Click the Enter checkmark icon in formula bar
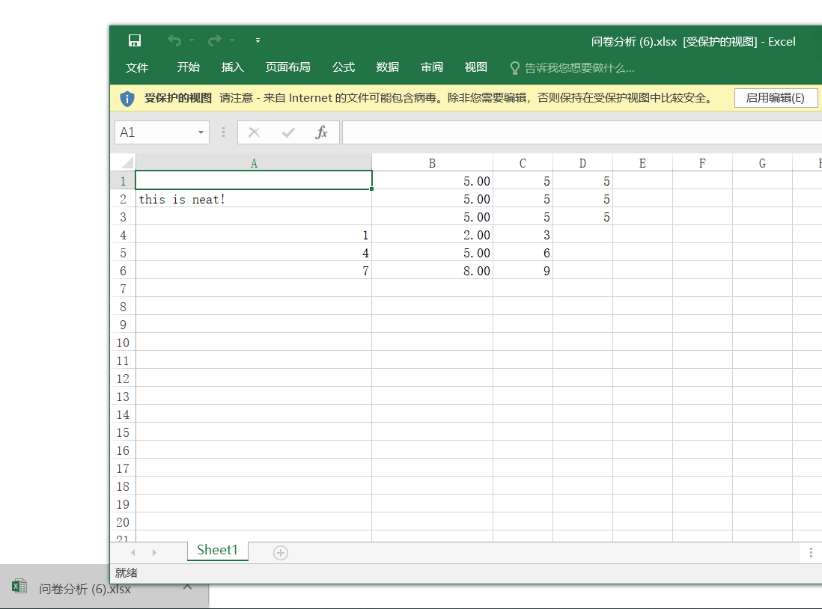Image resolution: width=822 pixels, height=609 pixels. pos(288,132)
